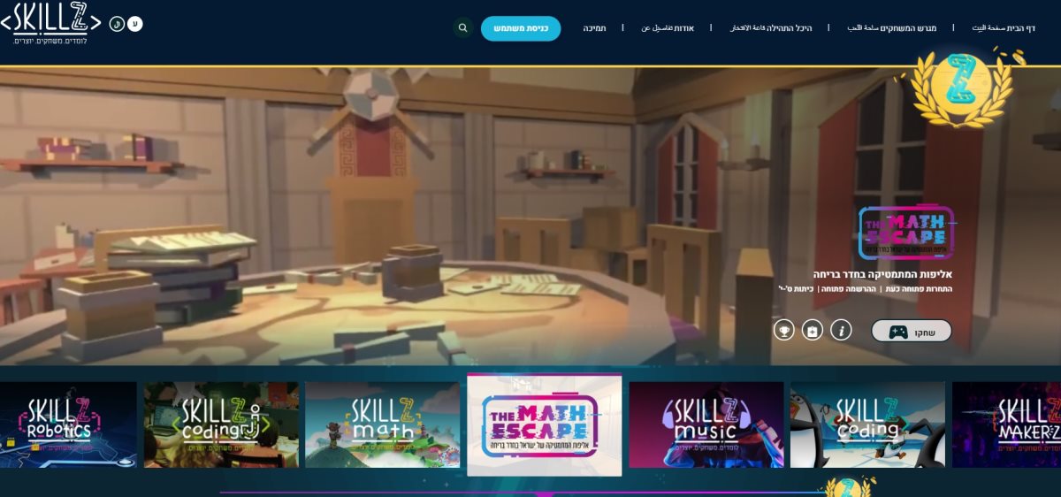Image resolution: width=1061 pixels, height=497 pixels.
Task: Switch language with the Arabic 'ع' toggle
Action: 117,24
